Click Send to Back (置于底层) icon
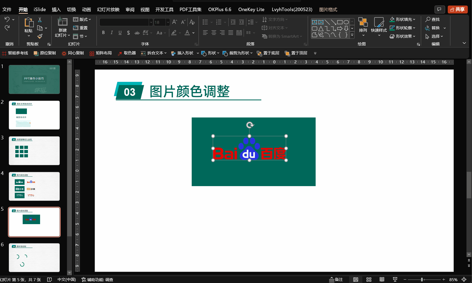Screen dimensions: 472x283 pyautogui.click(x=259, y=53)
